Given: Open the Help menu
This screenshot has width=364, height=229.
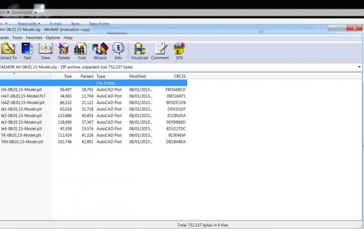Looking at the screenshot, I should 68,38.
